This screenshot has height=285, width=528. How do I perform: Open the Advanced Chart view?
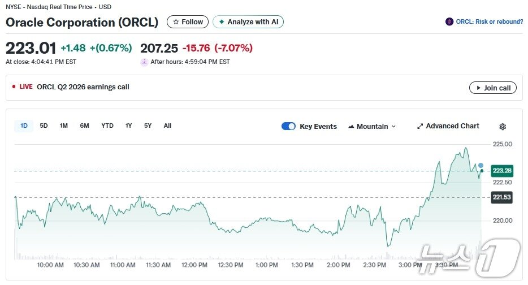point(448,126)
